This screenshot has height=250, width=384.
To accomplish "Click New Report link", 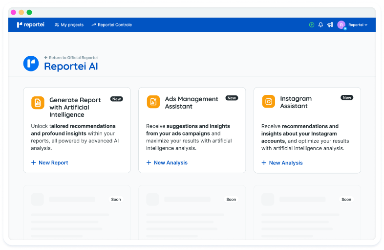I will click(50, 162).
